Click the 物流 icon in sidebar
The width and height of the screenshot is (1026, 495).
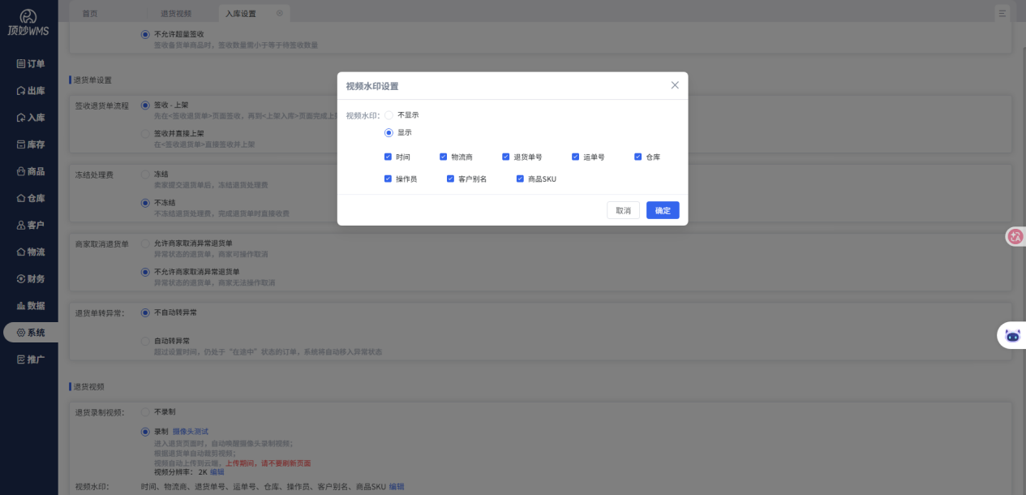pos(21,252)
